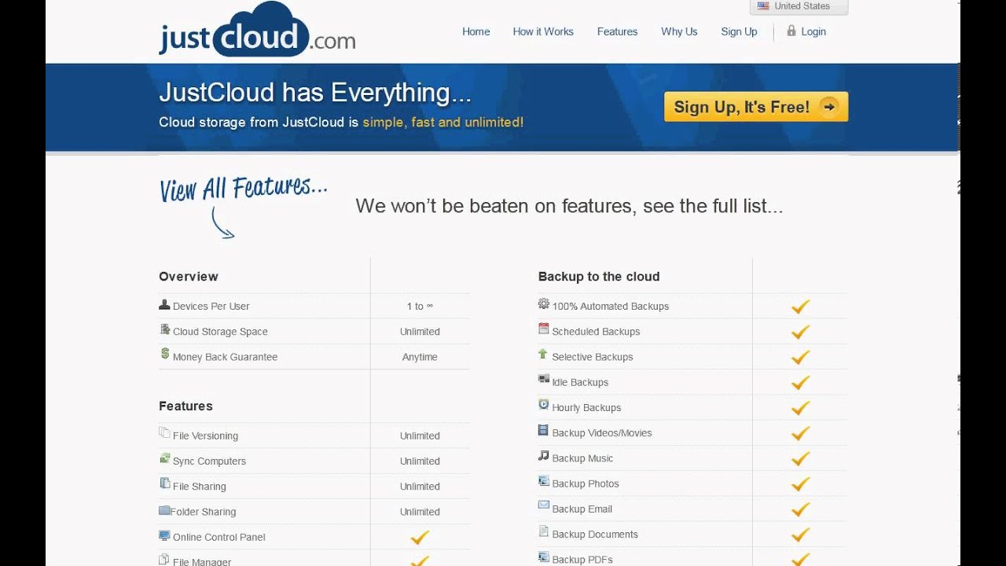Open the United States country selector
Viewport: 1006px width, 566px height.
point(799,6)
